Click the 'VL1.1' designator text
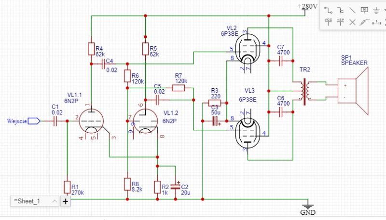The height and width of the screenshot is (220, 386). 75,95
